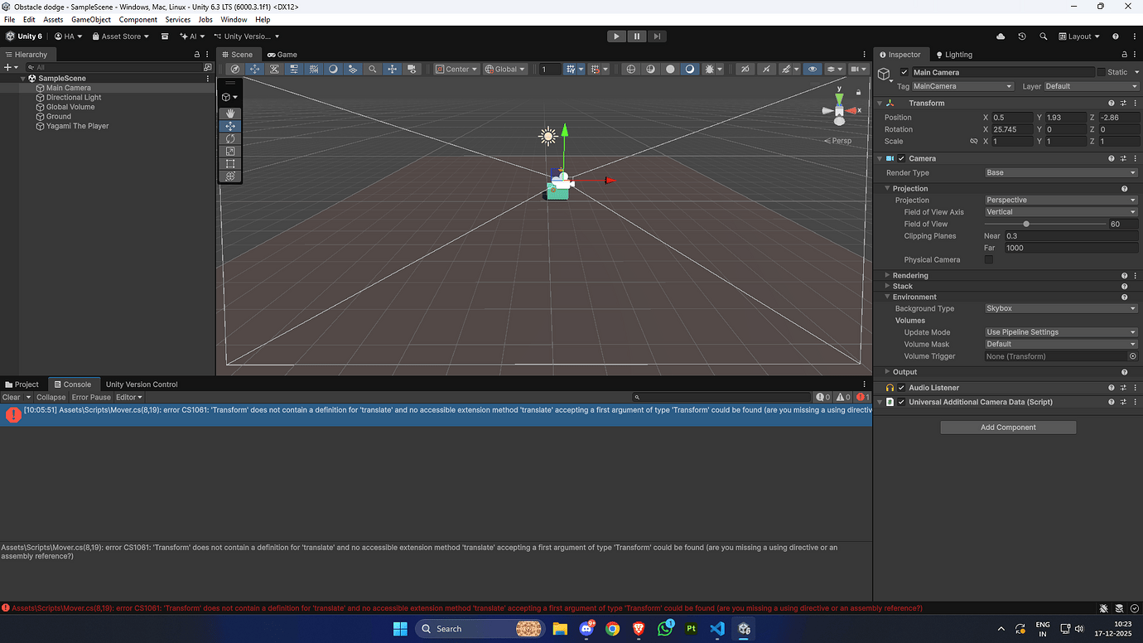Open the Layer dropdown showing Default
1143x643 pixels.
1091,86
